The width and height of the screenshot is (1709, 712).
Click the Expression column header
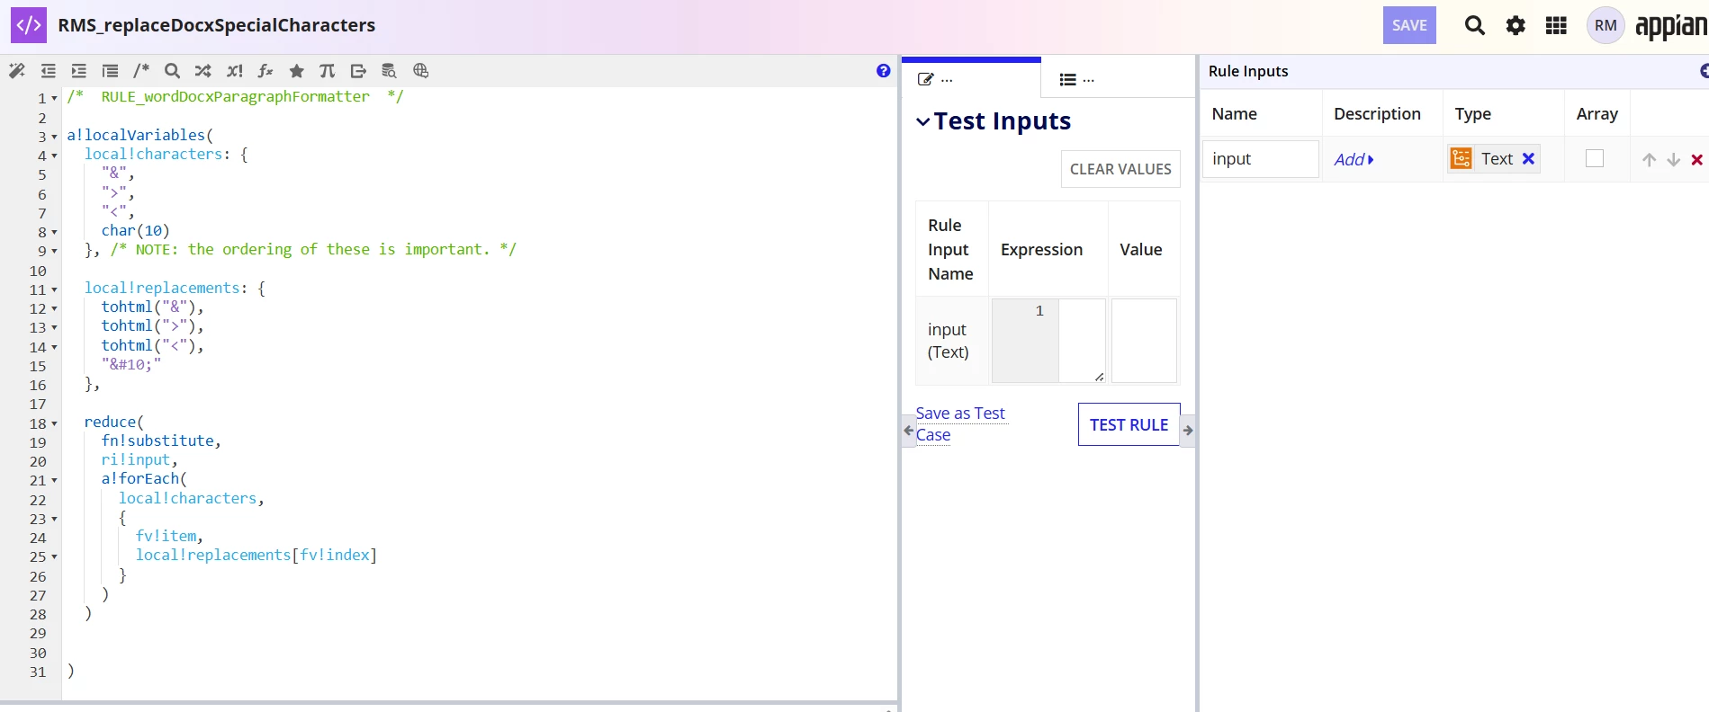1041,250
